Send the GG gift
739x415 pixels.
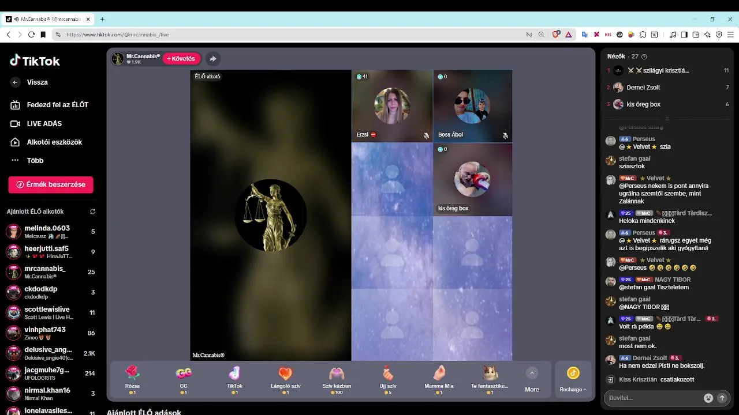click(x=184, y=379)
